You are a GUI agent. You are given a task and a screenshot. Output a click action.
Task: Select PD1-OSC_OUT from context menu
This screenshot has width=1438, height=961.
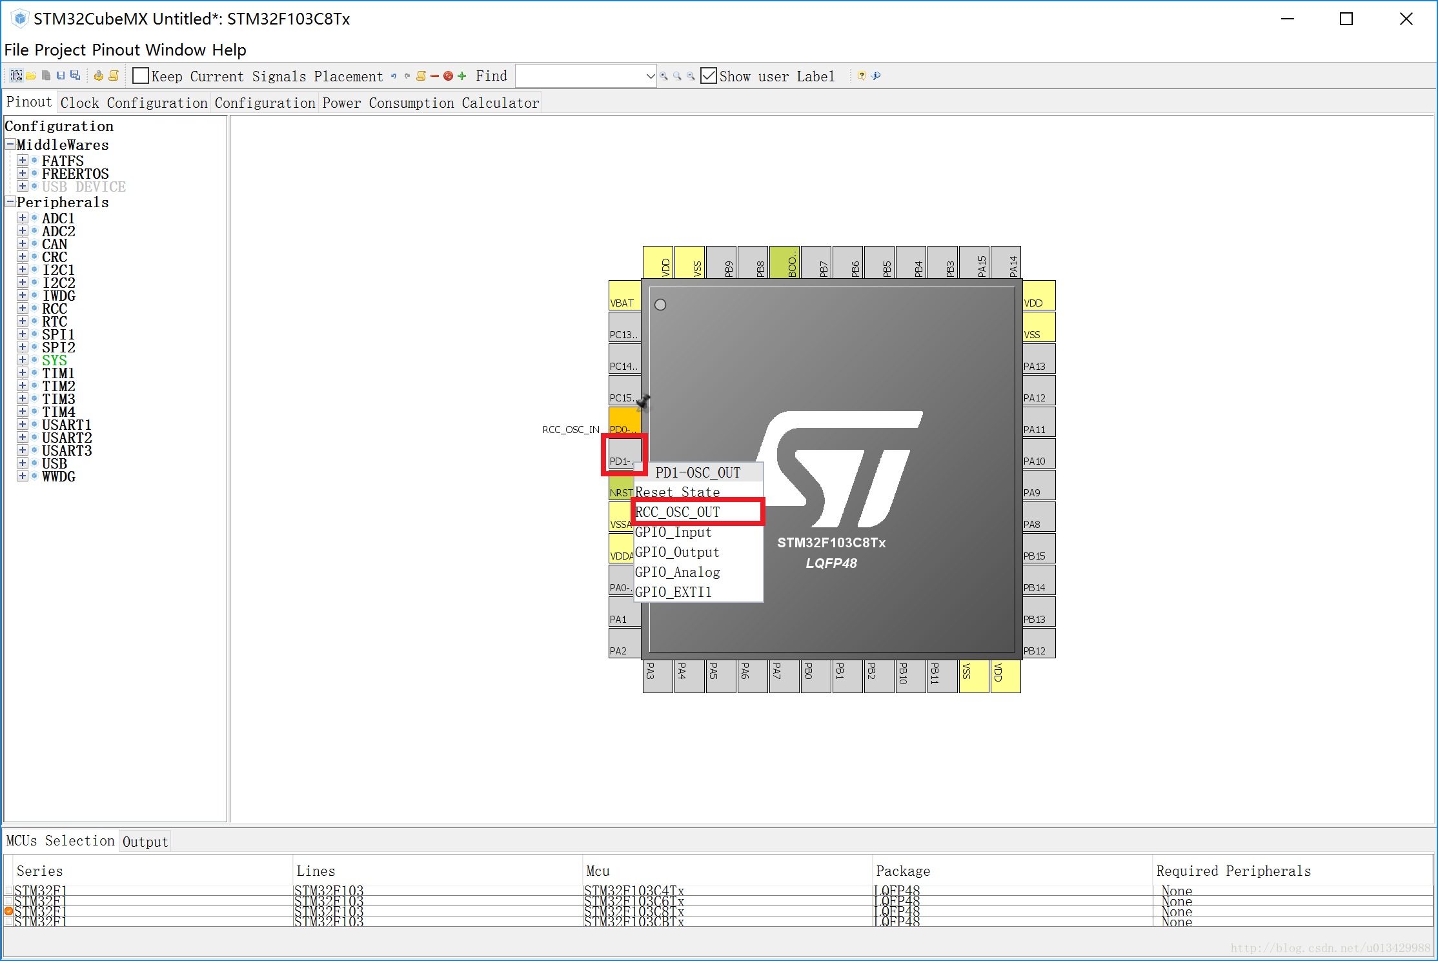tap(695, 473)
